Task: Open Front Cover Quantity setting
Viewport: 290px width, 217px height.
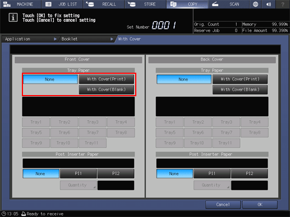Action: coord(79,185)
